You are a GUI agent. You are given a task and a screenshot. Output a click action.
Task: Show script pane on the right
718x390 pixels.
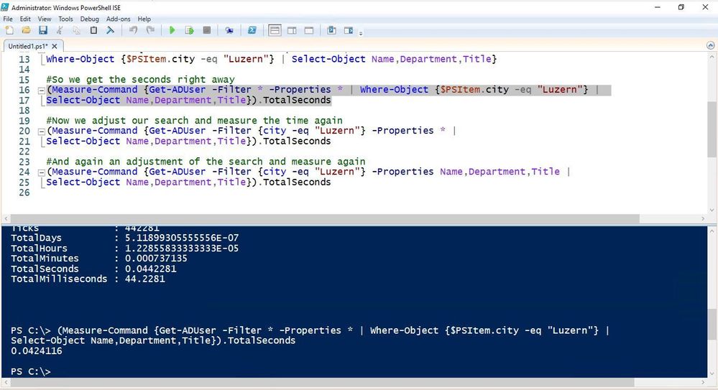(292, 31)
